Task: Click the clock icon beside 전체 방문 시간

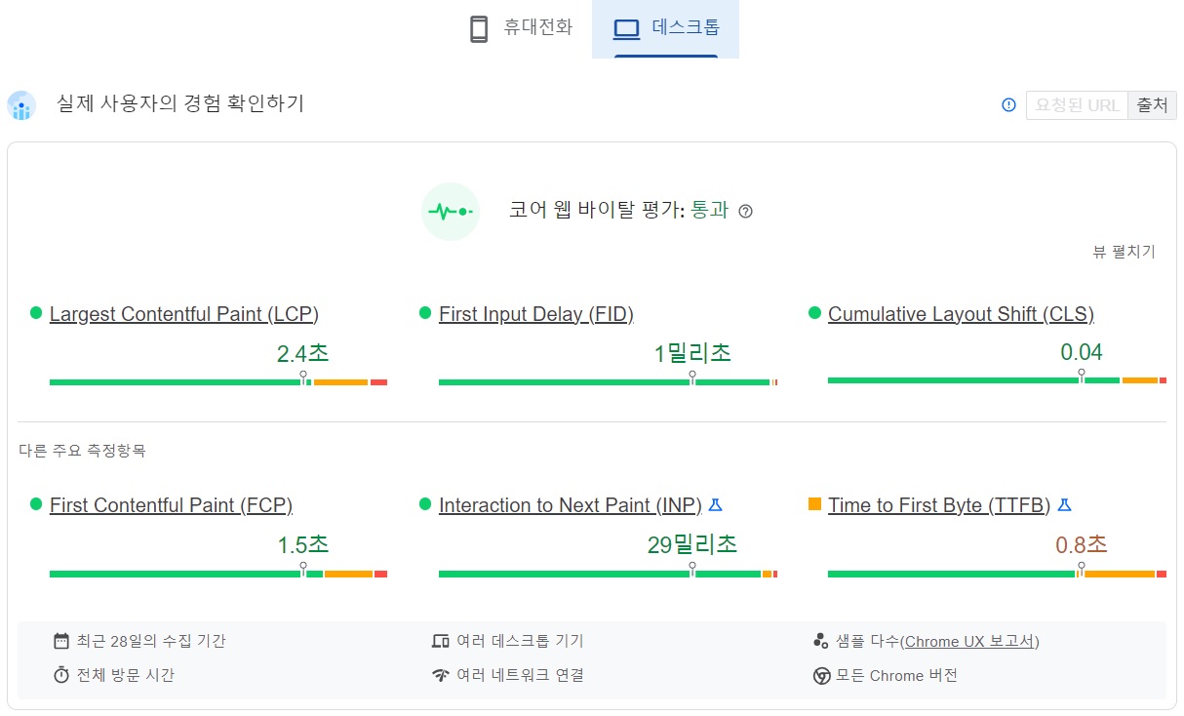Action: [59, 674]
